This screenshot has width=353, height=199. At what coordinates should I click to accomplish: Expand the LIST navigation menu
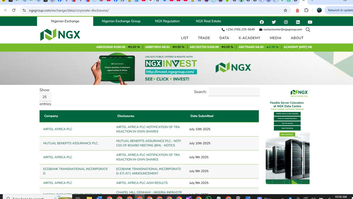click(x=185, y=38)
